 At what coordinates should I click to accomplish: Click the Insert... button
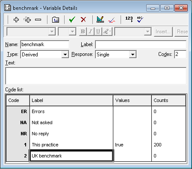(163, 32)
